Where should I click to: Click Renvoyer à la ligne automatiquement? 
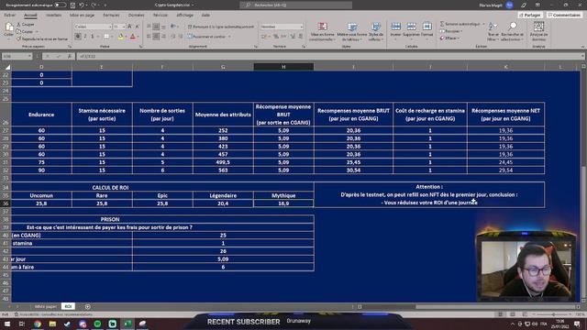pyautogui.click(x=221, y=27)
